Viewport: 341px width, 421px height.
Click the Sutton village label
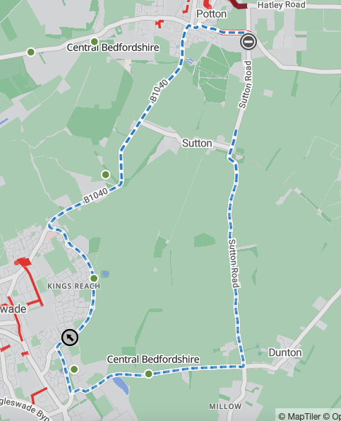(197, 143)
